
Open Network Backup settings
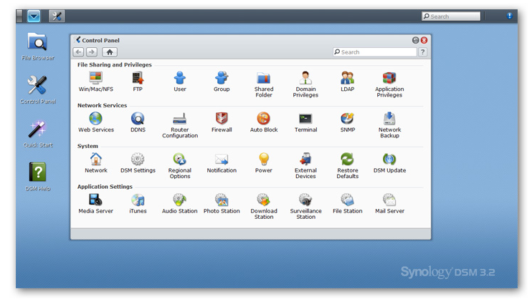389,119
